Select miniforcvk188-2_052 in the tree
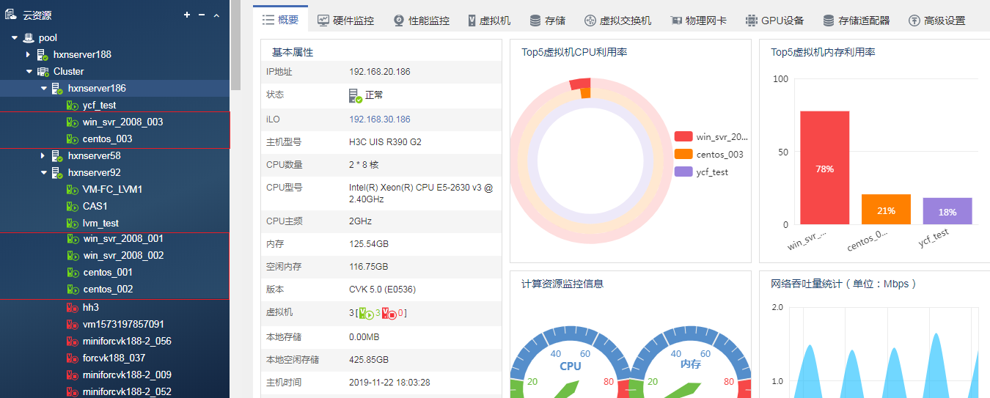This screenshot has width=990, height=398. 127,392
